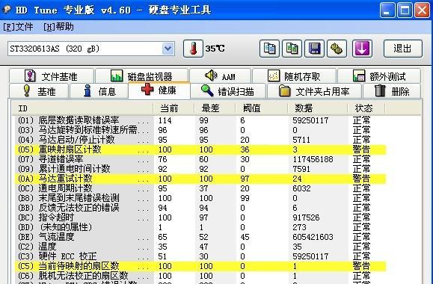
Task: Select the (07) 寻道错误率 row
Action: (x=200, y=159)
